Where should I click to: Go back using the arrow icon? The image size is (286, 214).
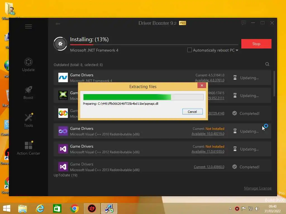coord(58,24)
